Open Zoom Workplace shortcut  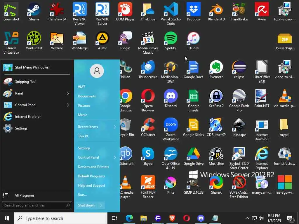tap(171, 129)
